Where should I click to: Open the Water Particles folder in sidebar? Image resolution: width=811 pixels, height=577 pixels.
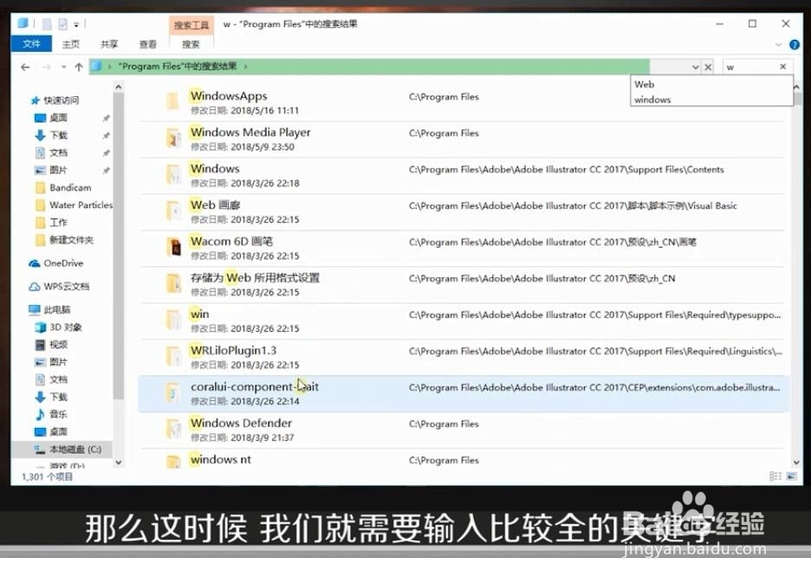tap(81, 204)
